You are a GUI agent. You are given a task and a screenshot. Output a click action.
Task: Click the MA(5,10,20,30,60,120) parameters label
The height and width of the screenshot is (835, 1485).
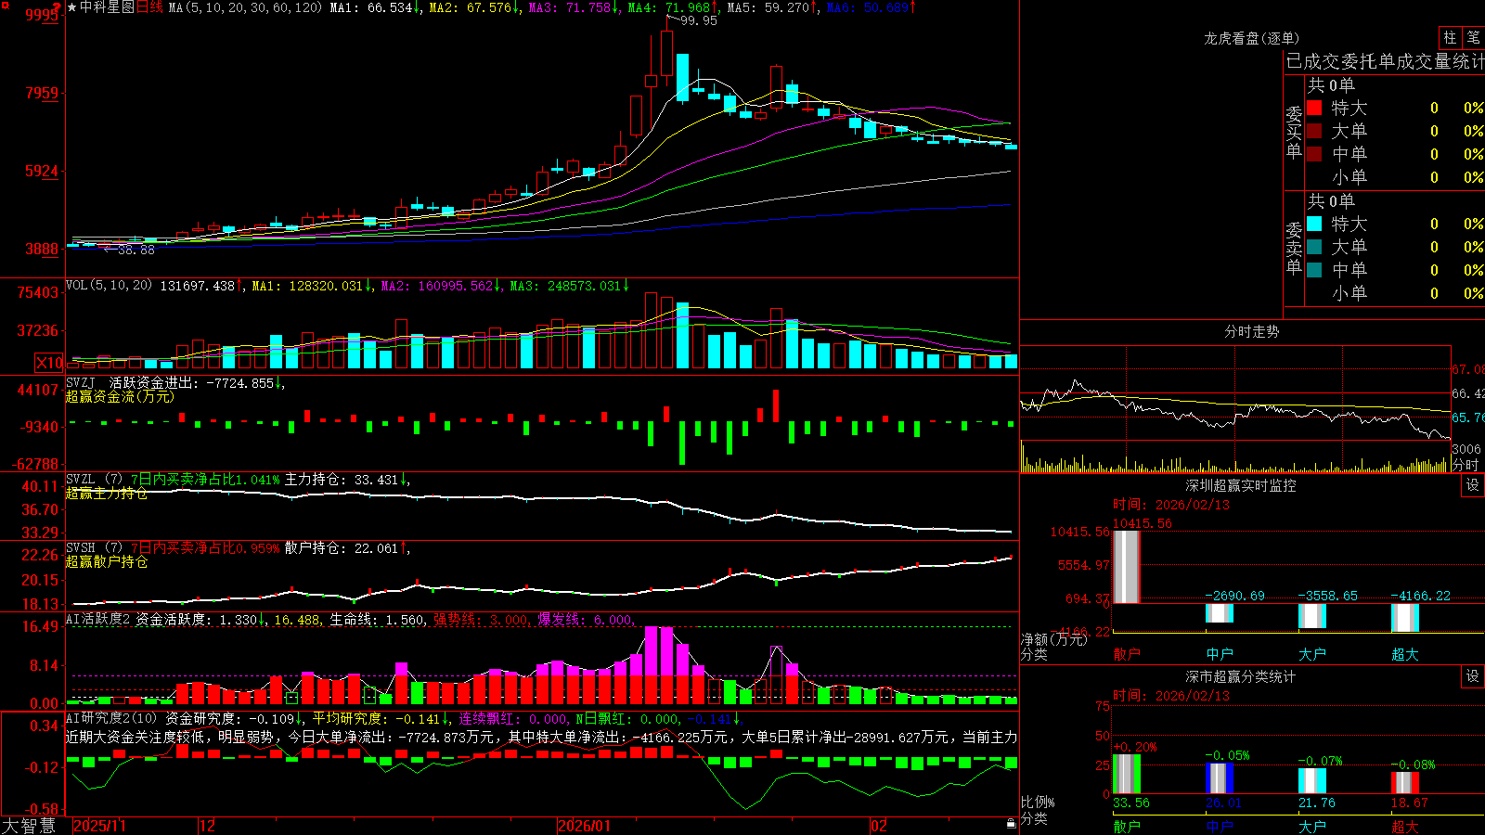(246, 7)
